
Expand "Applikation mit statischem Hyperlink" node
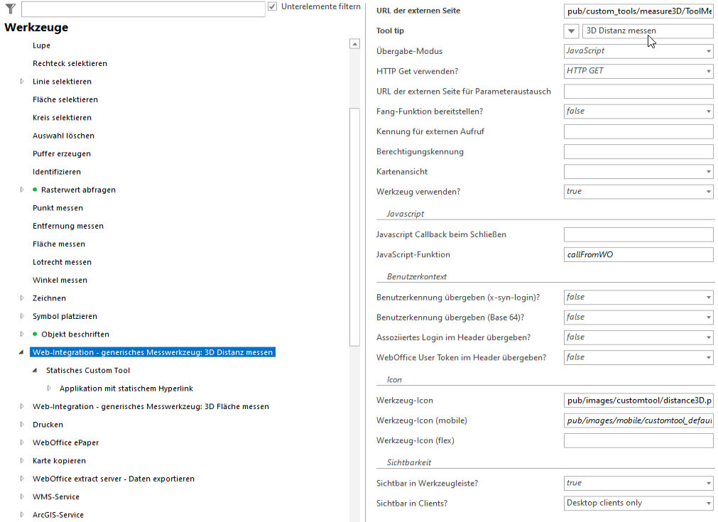(48, 388)
